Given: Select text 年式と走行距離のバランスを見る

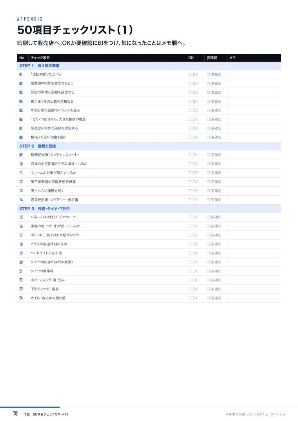Looking at the screenshot, I should click(x=55, y=111).
